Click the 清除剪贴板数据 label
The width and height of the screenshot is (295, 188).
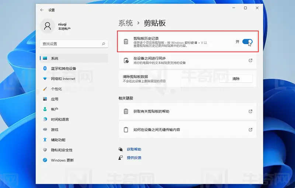click(x=135, y=77)
